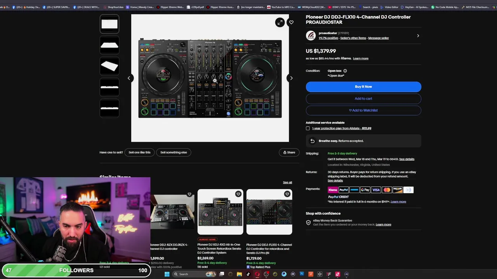Image resolution: width=497 pixels, height=279 pixels.
Task: Expand the product image to fullscreen
Action: (280, 22)
